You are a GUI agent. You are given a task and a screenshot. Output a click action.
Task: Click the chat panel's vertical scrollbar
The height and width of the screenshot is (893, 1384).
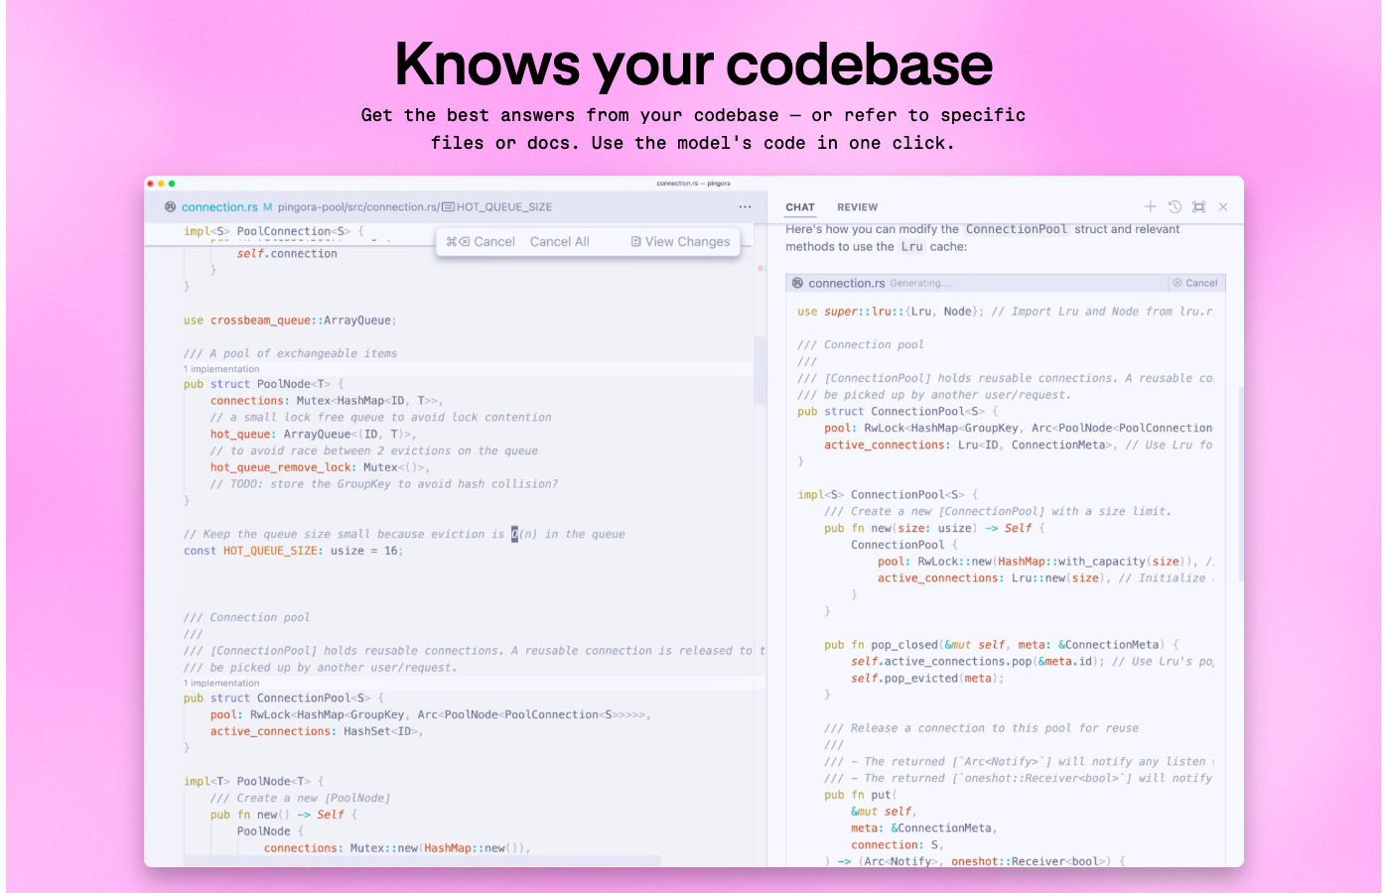tap(1239, 486)
